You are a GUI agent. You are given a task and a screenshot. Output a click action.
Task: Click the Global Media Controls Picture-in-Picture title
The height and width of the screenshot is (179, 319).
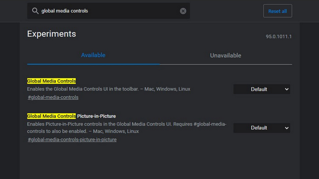[x=71, y=116]
